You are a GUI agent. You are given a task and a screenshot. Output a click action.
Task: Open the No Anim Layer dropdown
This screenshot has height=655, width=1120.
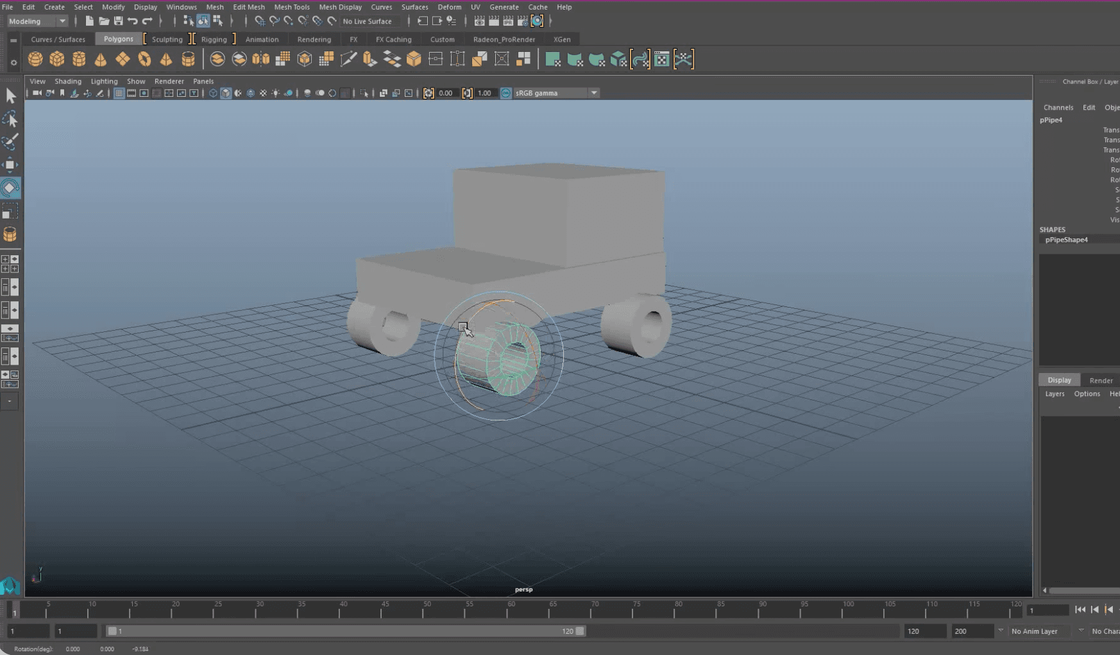[1040, 631]
